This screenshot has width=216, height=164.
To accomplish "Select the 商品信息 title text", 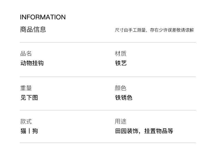I will tap(33, 30).
